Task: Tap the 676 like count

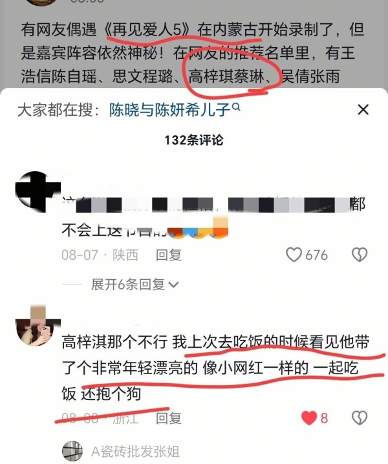Action: tap(317, 255)
